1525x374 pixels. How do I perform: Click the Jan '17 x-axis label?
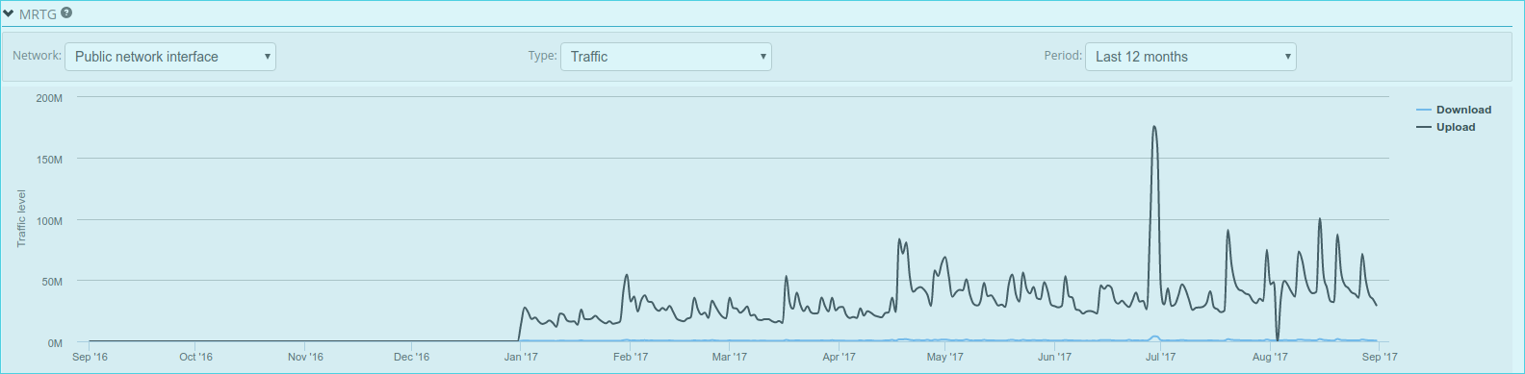(521, 357)
